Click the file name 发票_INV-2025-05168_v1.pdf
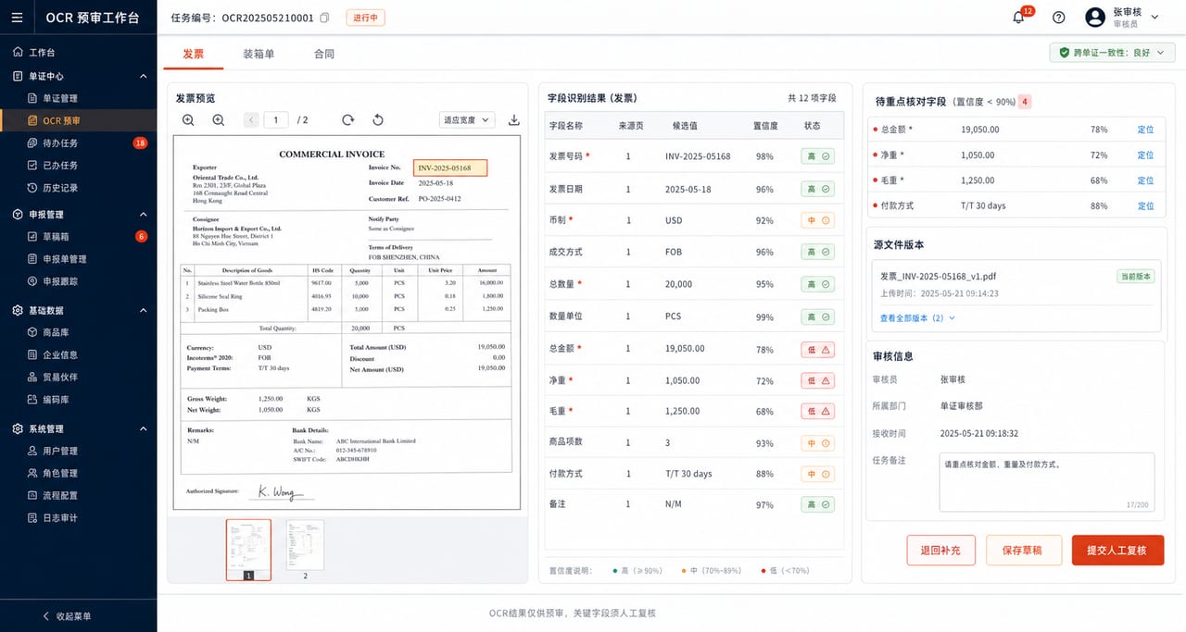This screenshot has width=1186, height=632. coord(938,276)
